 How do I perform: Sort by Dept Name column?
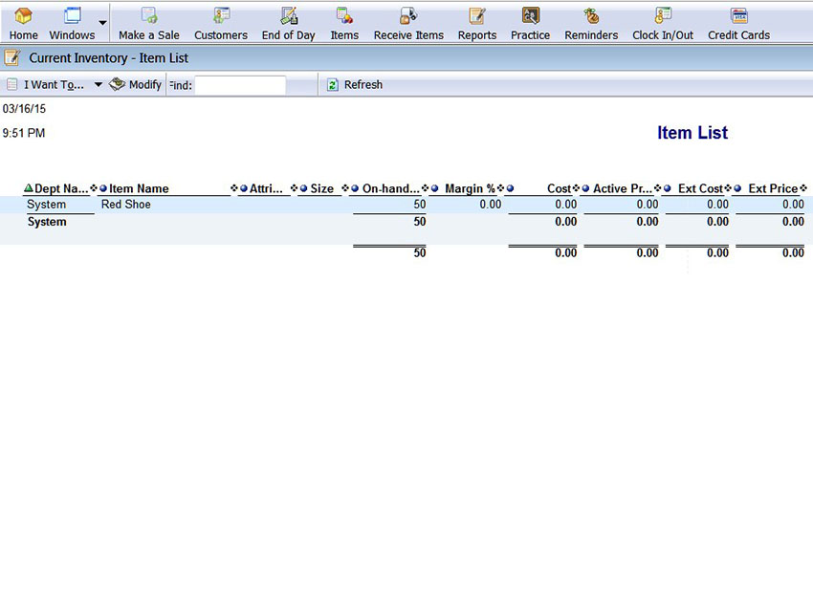(x=61, y=188)
